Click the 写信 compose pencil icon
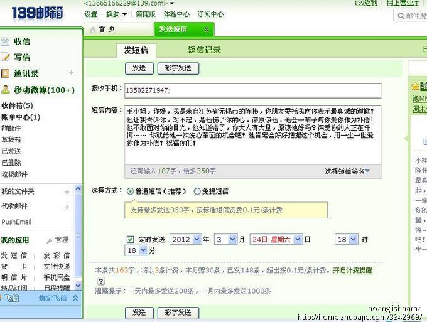 click(x=5, y=57)
